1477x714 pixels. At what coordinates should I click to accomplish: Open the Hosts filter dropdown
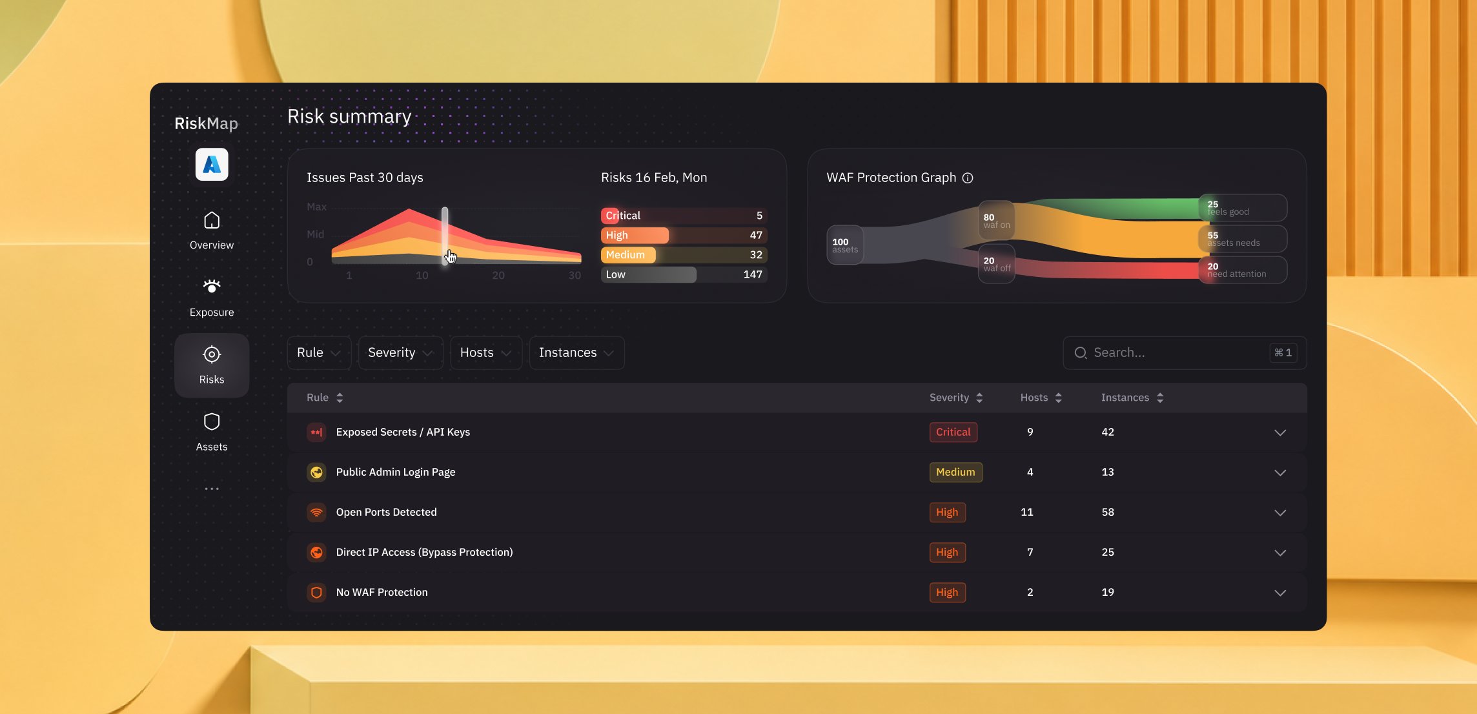click(486, 353)
